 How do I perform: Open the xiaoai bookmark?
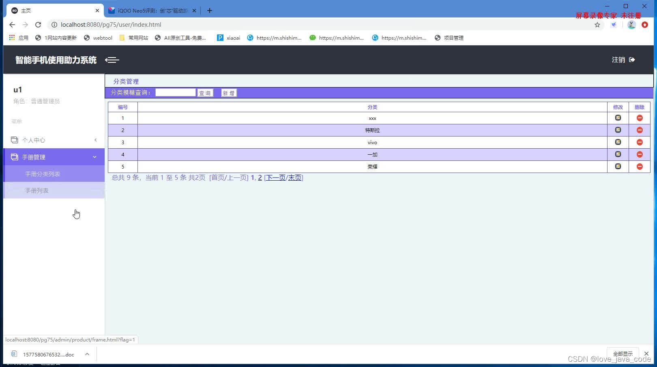coord(229,38)
